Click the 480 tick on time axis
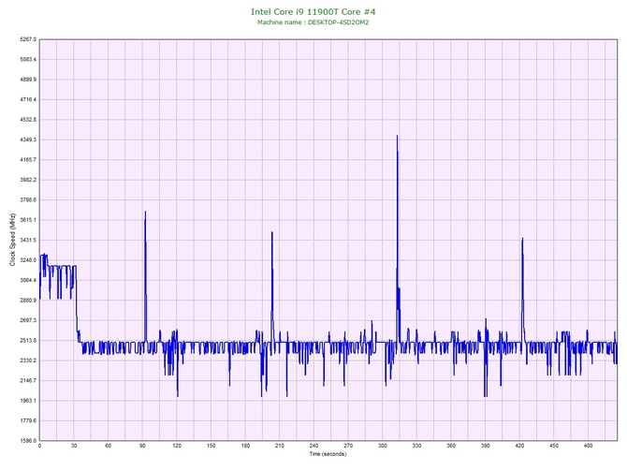 point(589,446)
